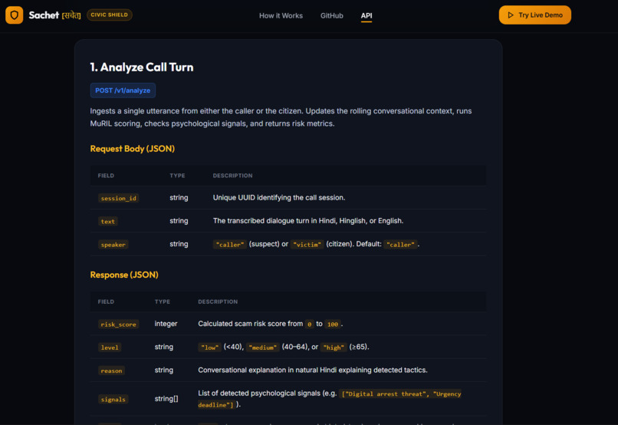Click the speaker field code
This screenshot has height=425, width=618.
[113, 245]
